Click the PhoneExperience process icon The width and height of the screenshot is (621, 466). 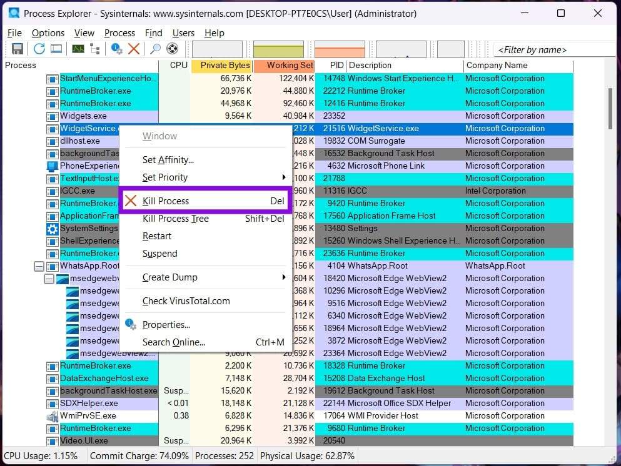point(53,166)
